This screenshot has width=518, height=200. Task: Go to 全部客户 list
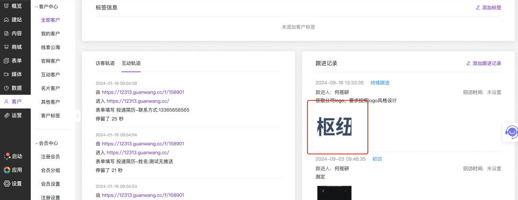(x=50, y=20)
